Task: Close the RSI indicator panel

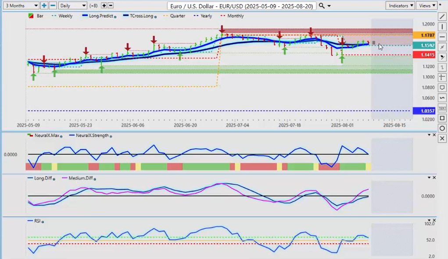Action: click(x=434, y=220)
